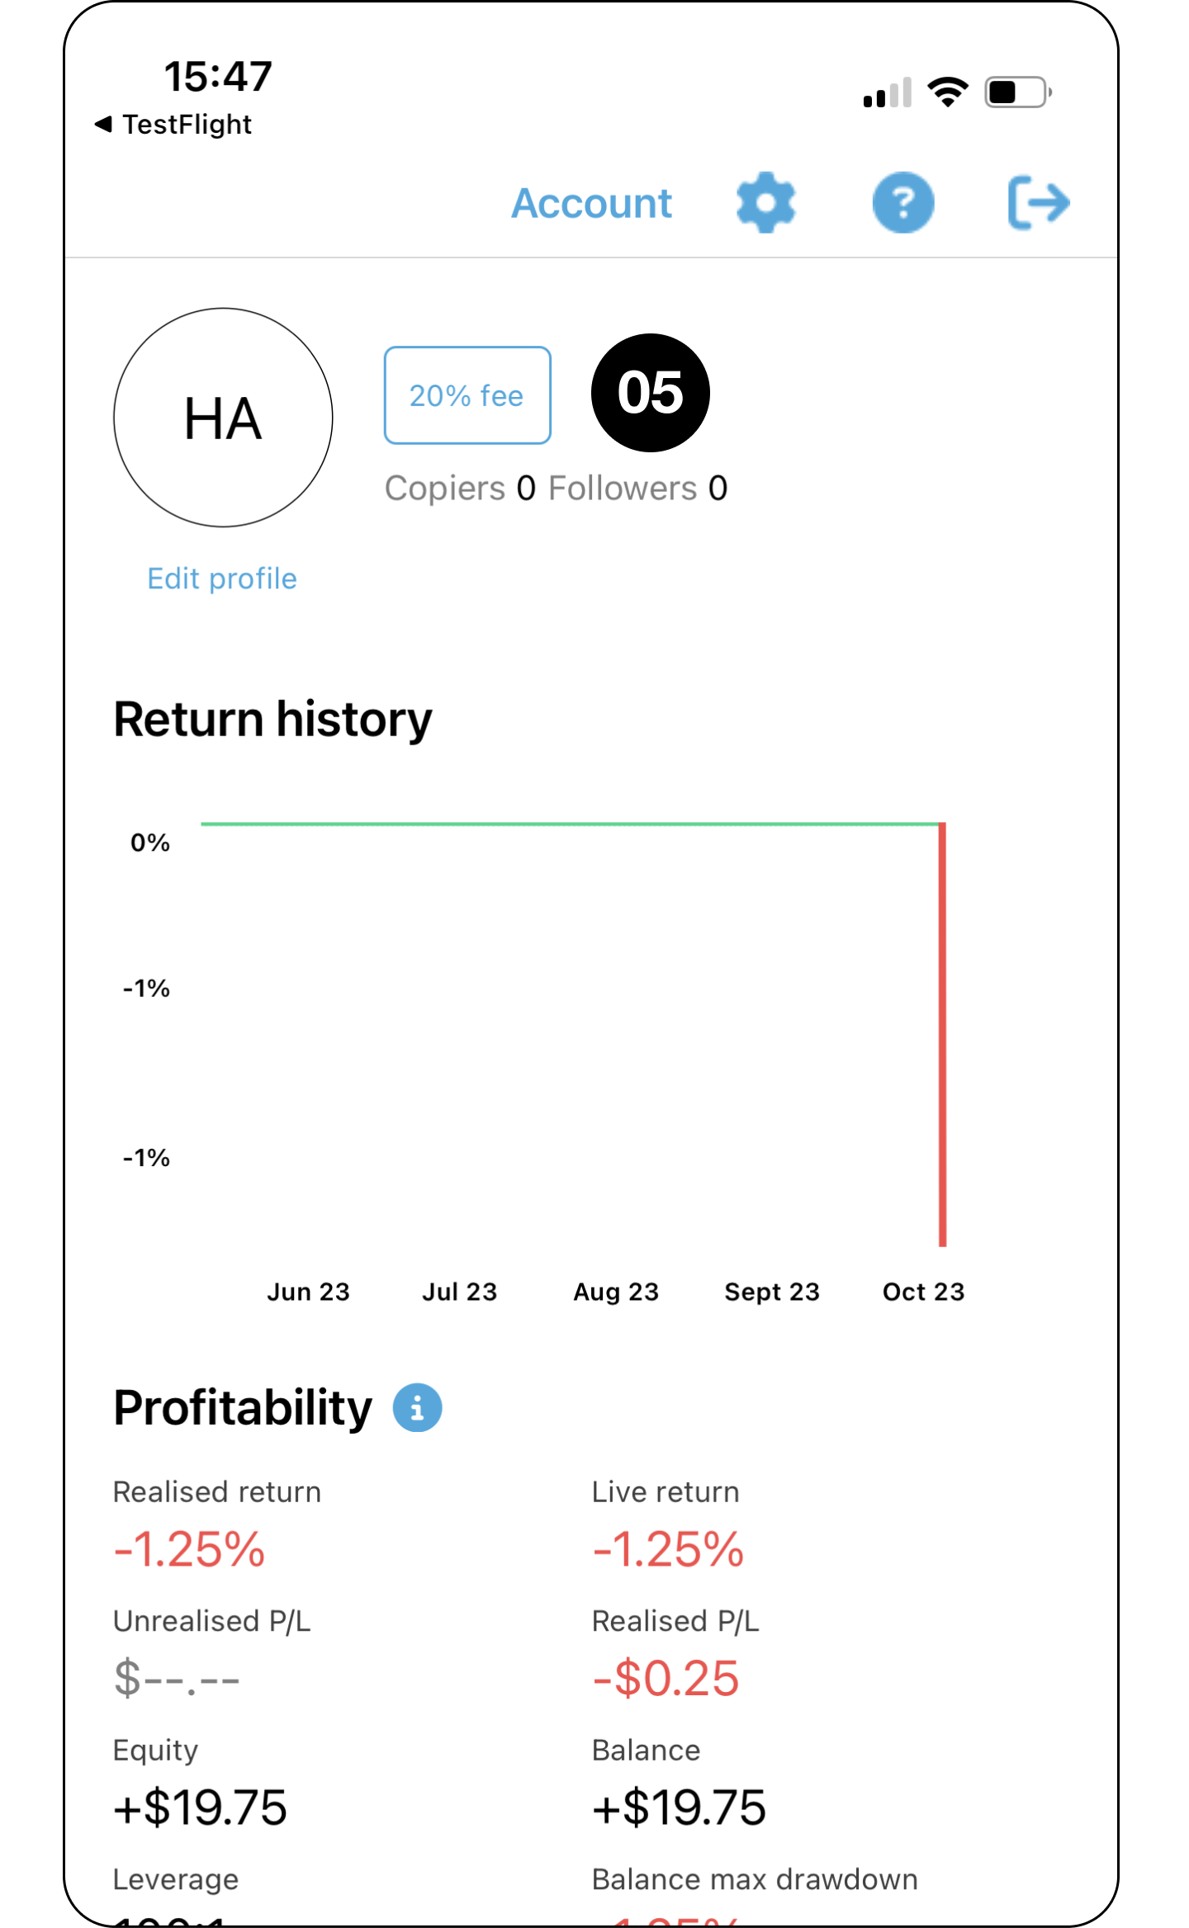Tap the 20% fee button
This screenshot has width=1189, height=1928.
[x=467, y=395]
